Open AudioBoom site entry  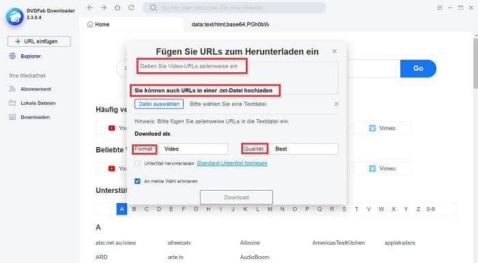tap(255, 258)
